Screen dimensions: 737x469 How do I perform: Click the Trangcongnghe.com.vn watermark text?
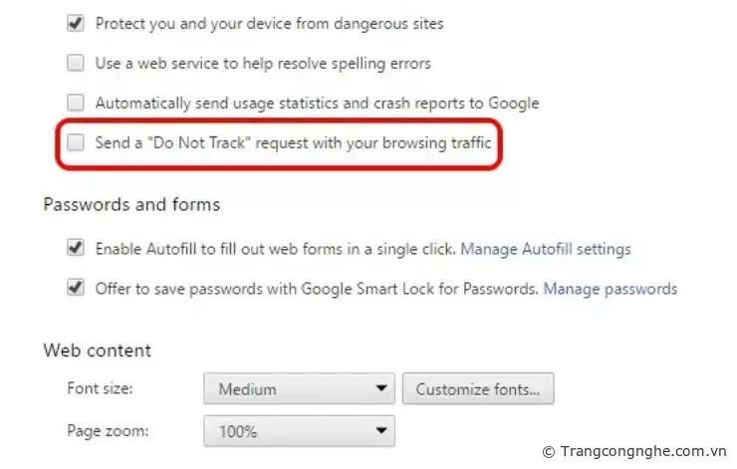coord(642,451)
